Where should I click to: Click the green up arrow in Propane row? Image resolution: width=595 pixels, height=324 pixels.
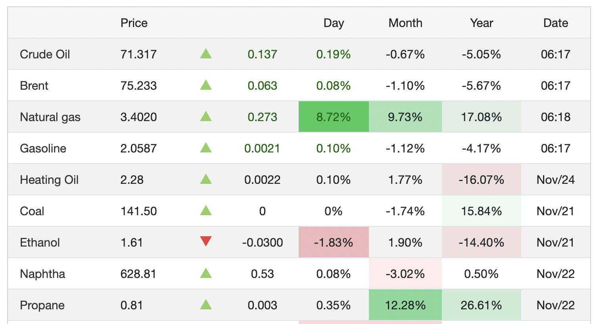[x=206, y=305]
